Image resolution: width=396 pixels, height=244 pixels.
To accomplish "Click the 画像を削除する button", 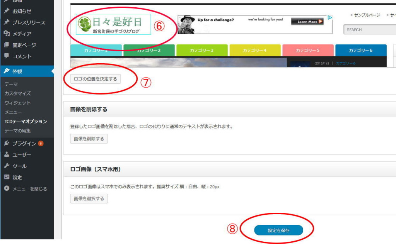I will pos(89,139).
